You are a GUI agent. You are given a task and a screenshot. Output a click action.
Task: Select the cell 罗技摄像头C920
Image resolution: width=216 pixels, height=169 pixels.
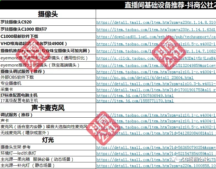(48, 22)
